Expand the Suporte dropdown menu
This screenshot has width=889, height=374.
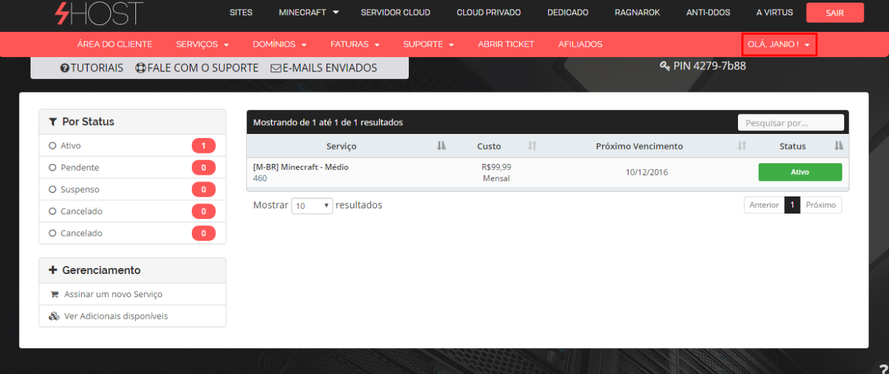429,44
